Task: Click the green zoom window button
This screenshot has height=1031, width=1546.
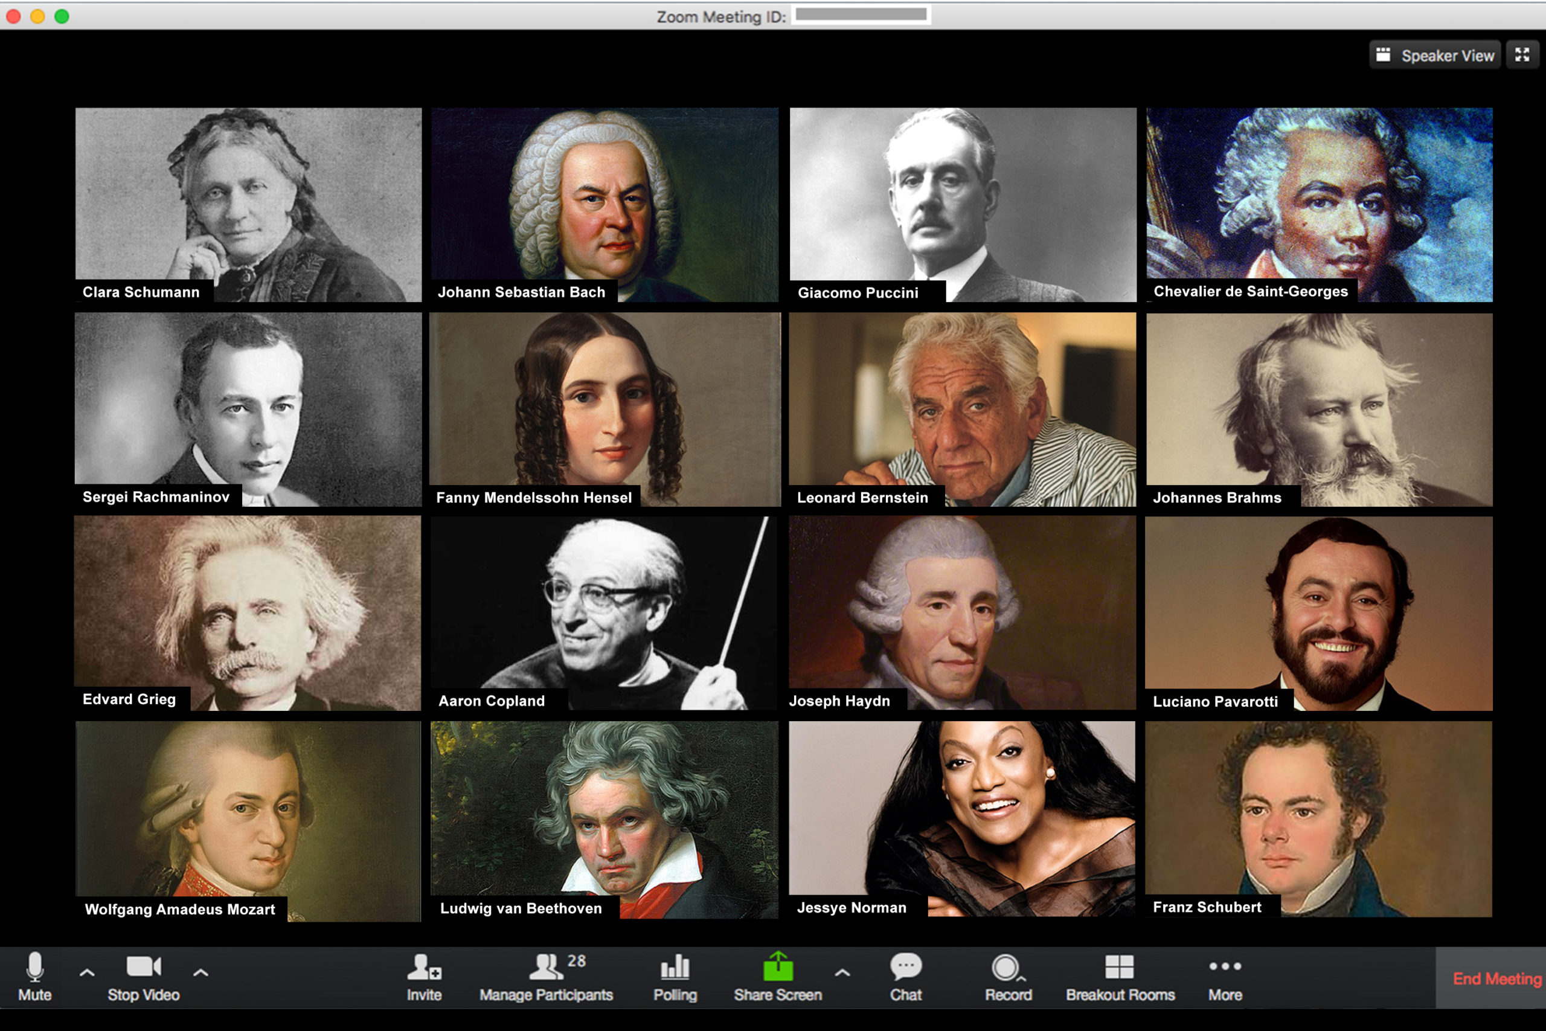Action: 62,16
